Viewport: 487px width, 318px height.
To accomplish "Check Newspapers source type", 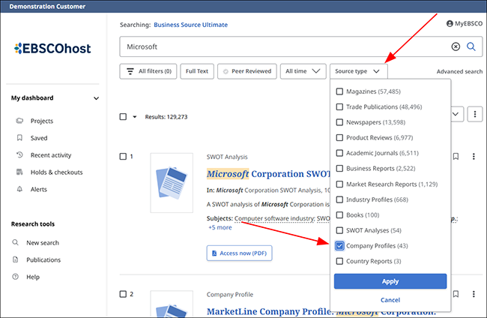I will point(340,122).
